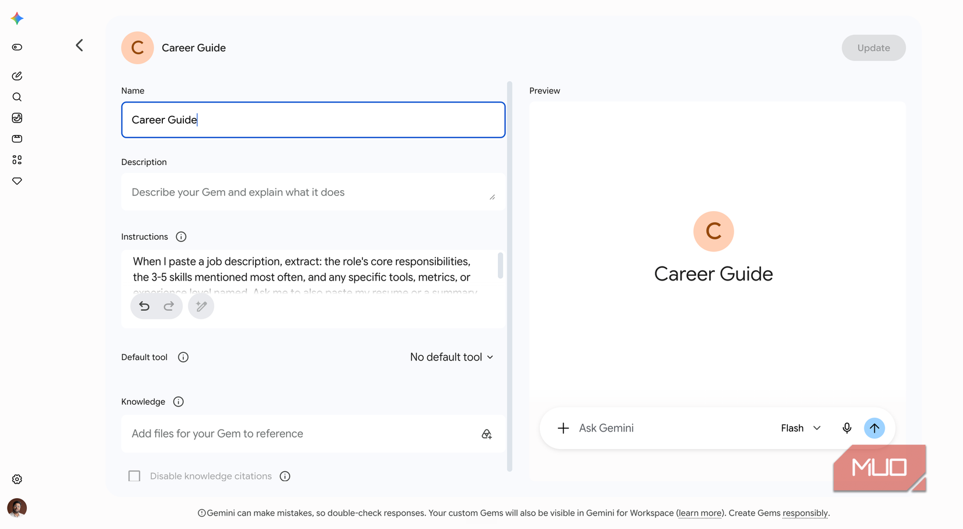The width and height of the screenshot is (963, 529).
Task: Activate the microphone in the preview
Action: (847, 428)
